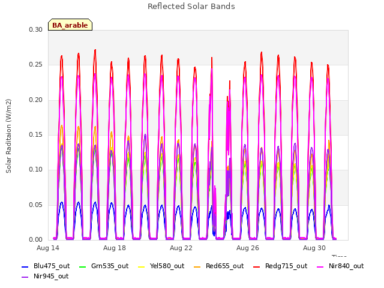Screen dimensions: 384x288
Task: Toggle the Yel580_out legend entry
Action: click(x=161, y=266)
